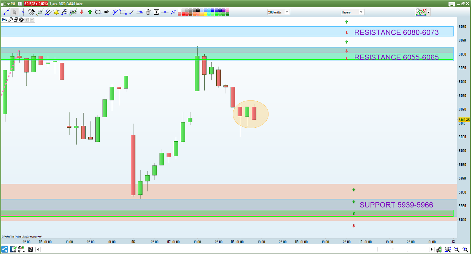Insert a green up arrow on chart
Image resolution: width=471 pixels, height=254 pixels.
(90, 12)
